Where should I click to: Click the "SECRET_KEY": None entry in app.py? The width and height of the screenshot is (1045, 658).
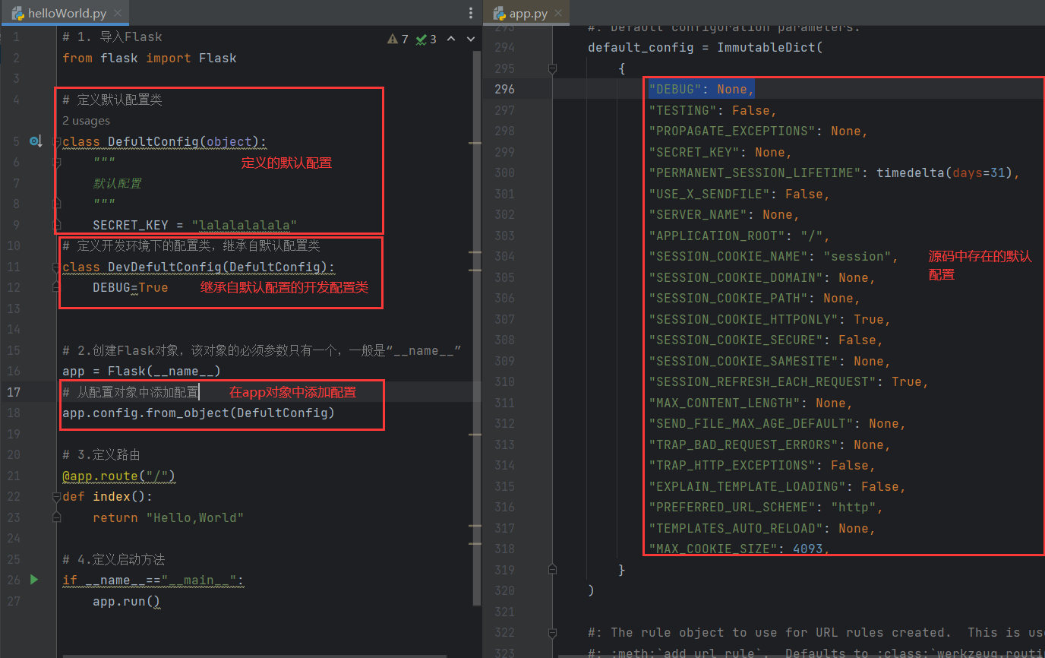pos(721,152)
